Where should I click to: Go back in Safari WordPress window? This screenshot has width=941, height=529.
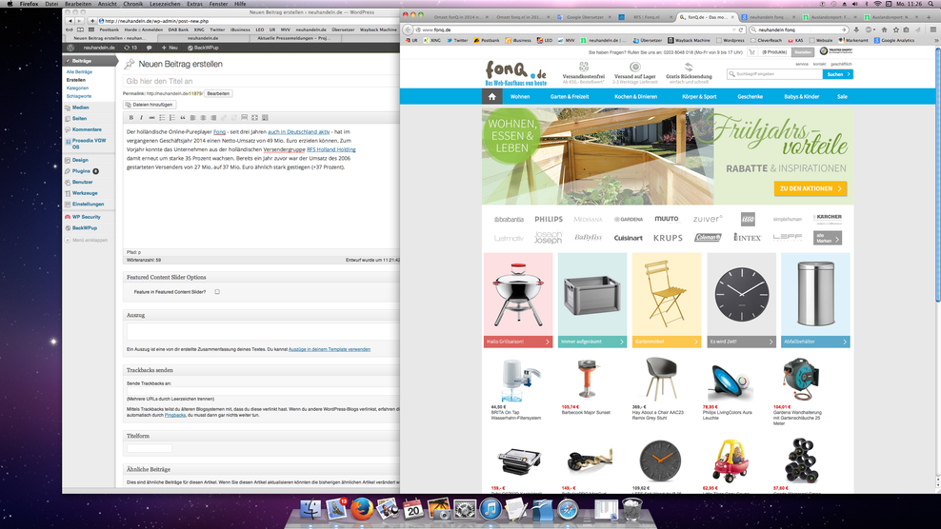point(70,21)
